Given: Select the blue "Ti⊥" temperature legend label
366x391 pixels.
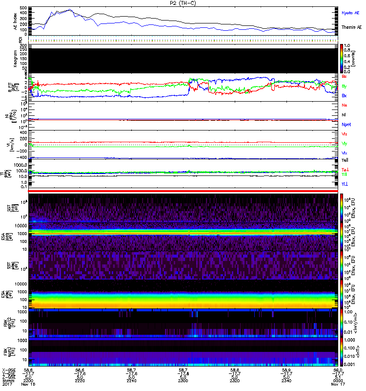Looking at the screenshot, I should coord(345,184).
